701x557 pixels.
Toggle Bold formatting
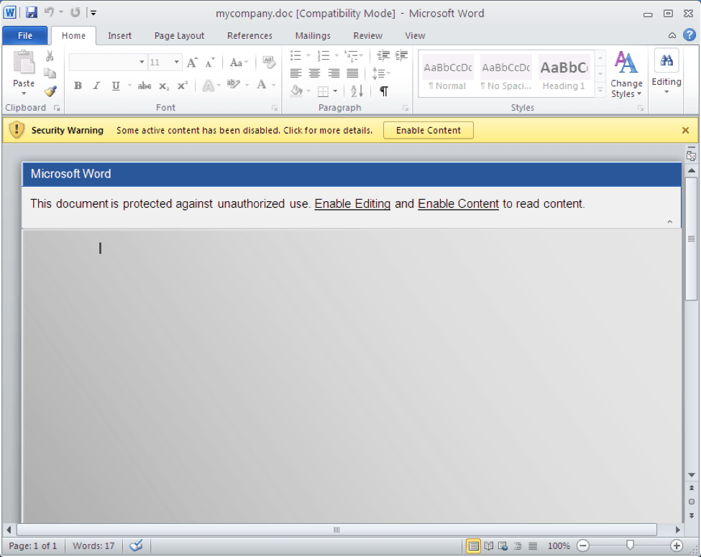click(x=78, y=86)
